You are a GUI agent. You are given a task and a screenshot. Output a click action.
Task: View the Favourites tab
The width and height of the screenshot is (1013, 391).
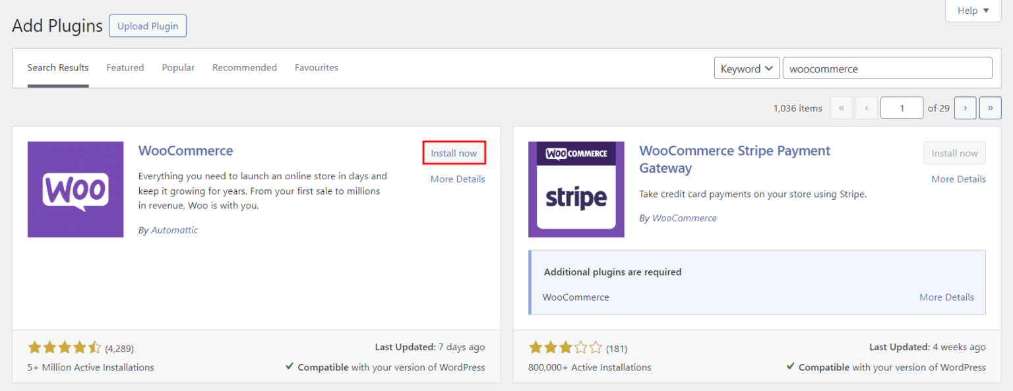[317, 67]
